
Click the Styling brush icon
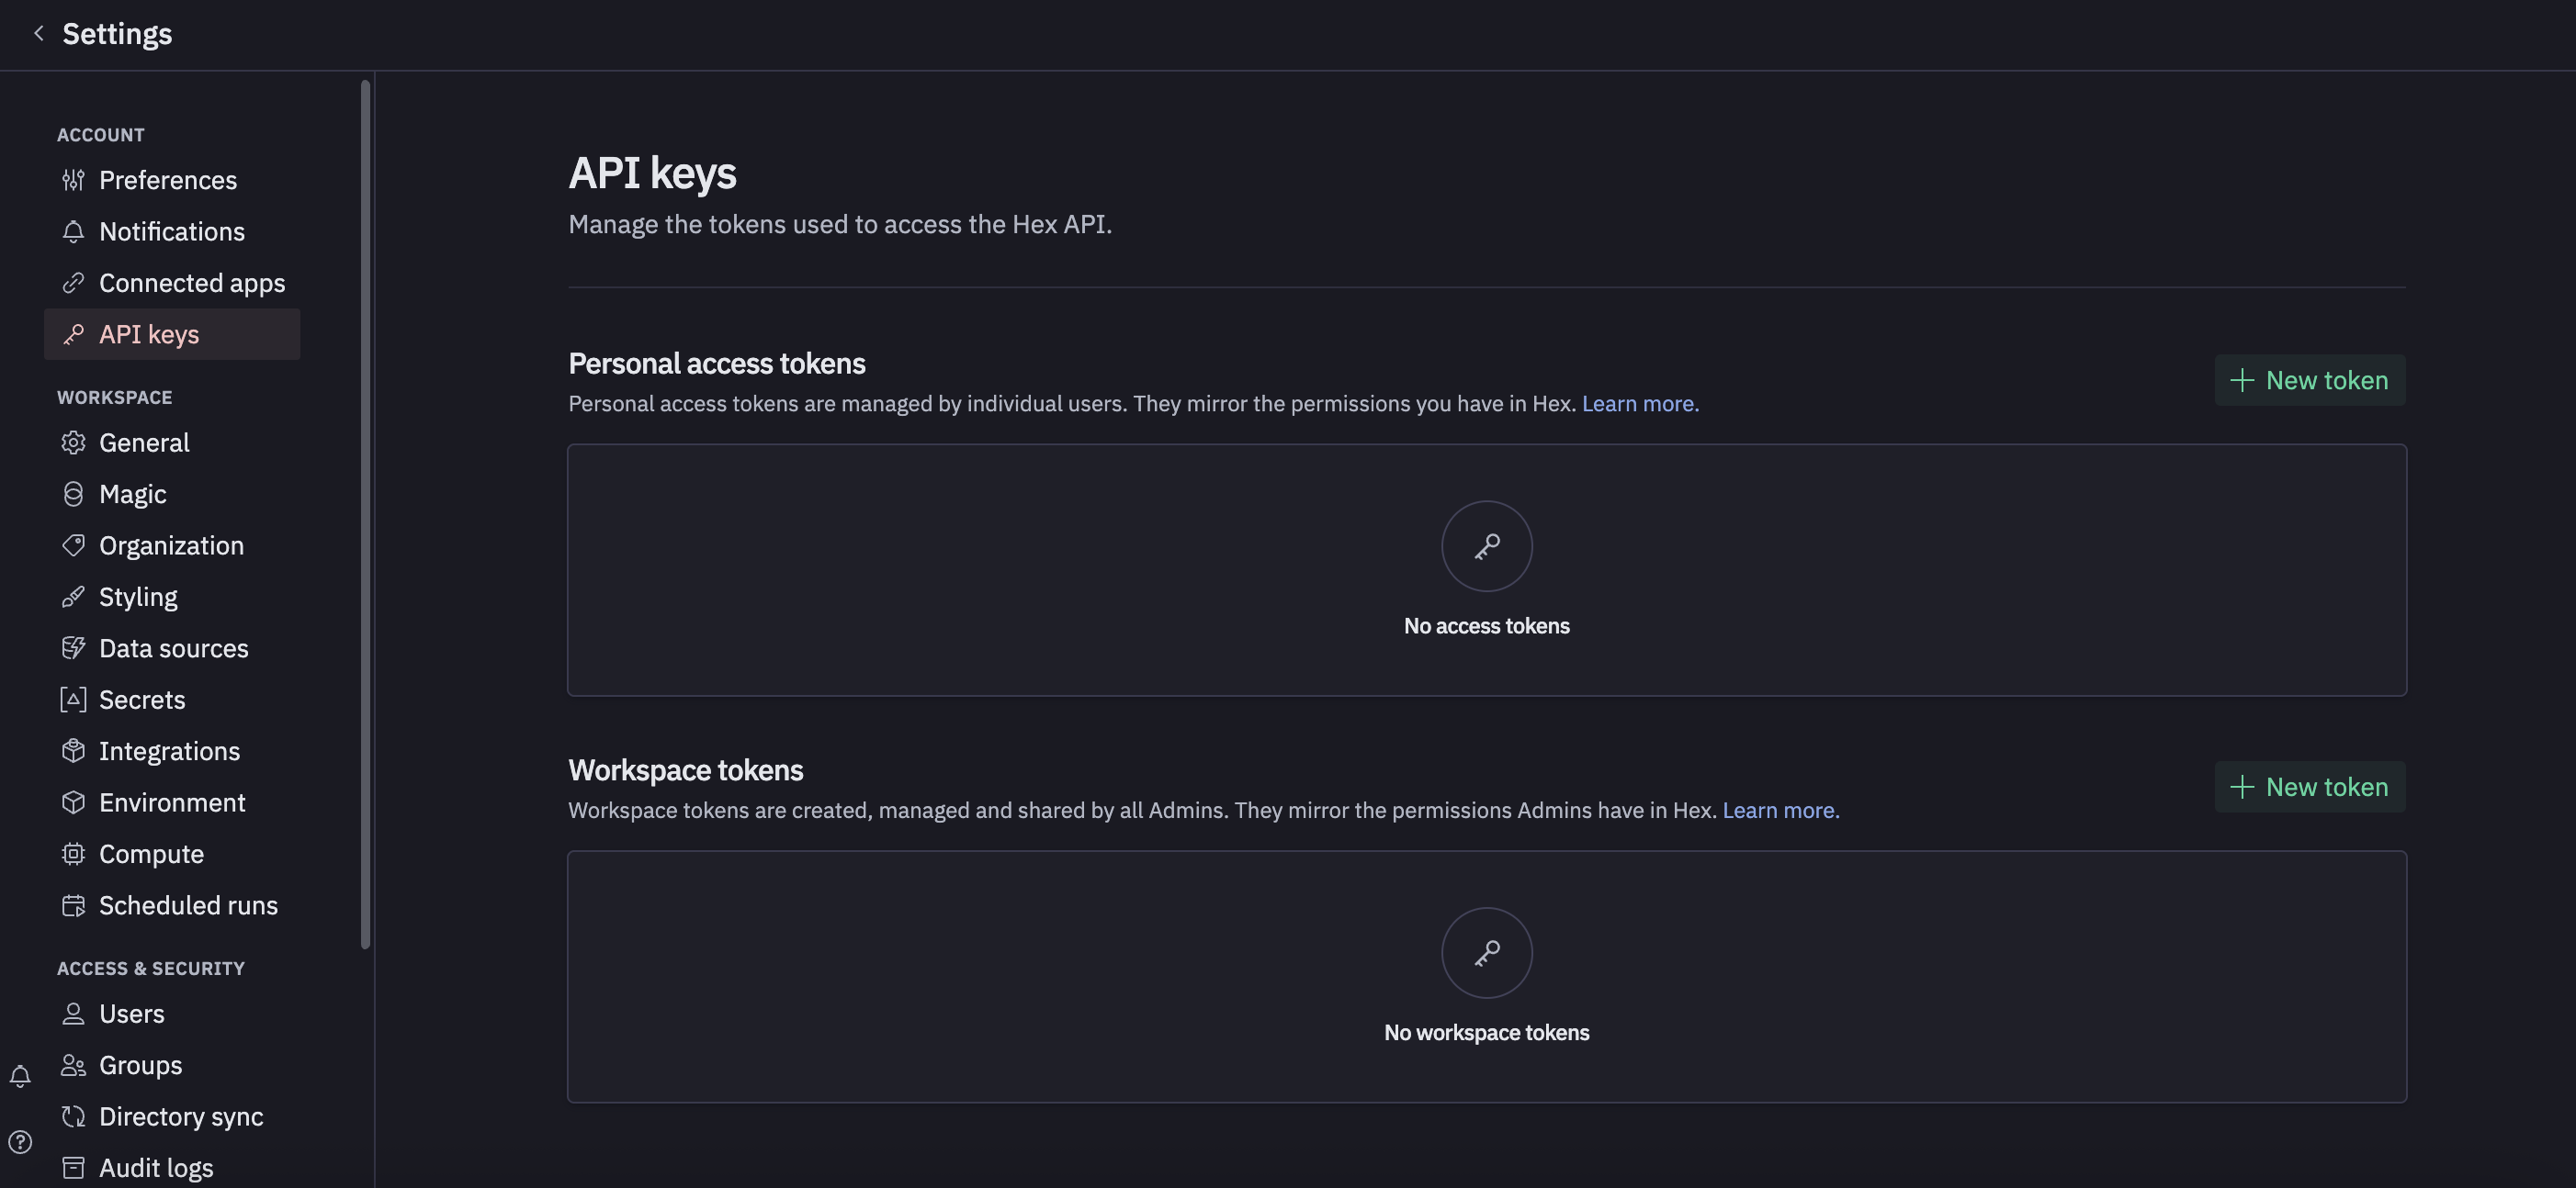point(73,598)
